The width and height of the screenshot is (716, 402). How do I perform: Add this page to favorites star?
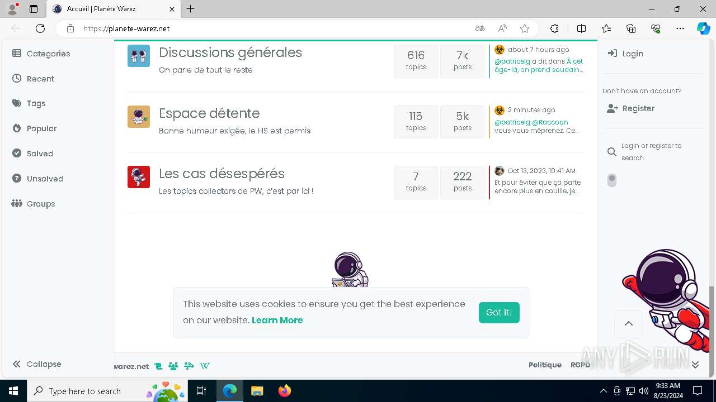click(525, 28)
